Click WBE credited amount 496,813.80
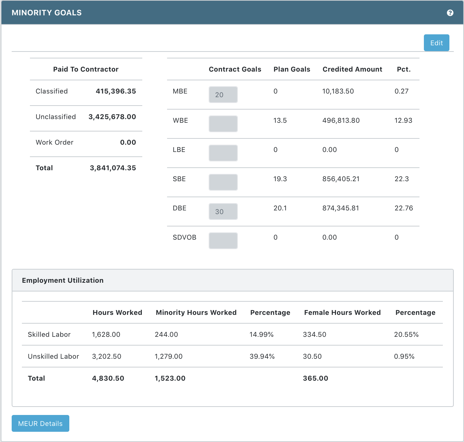The height and width of the screenshot is (442, 464). coord(341,121)
